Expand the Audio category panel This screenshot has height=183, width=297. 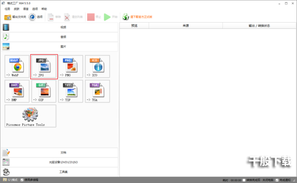pyautogui.click(x=60, y=37)
